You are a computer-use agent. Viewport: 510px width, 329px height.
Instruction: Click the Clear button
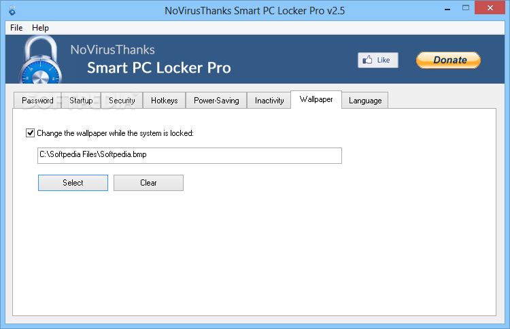coord(148,183)
